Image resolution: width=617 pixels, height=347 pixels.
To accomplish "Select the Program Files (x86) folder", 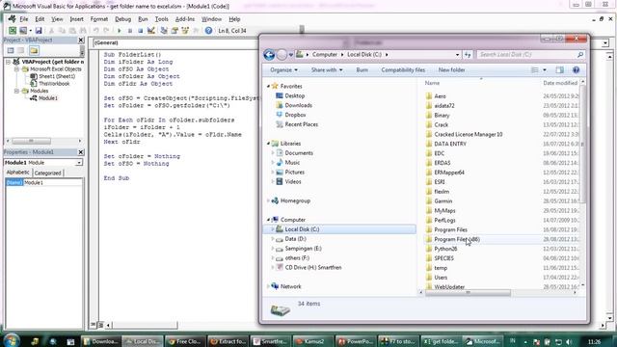I will (457, 239).
